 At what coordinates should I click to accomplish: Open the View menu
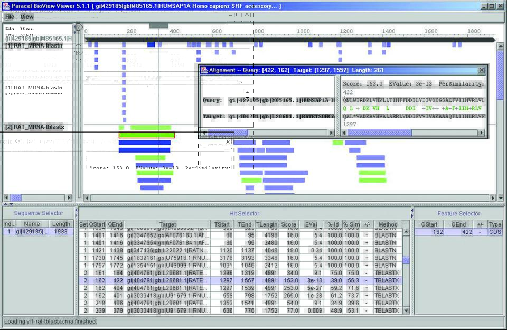coord(27,17)
